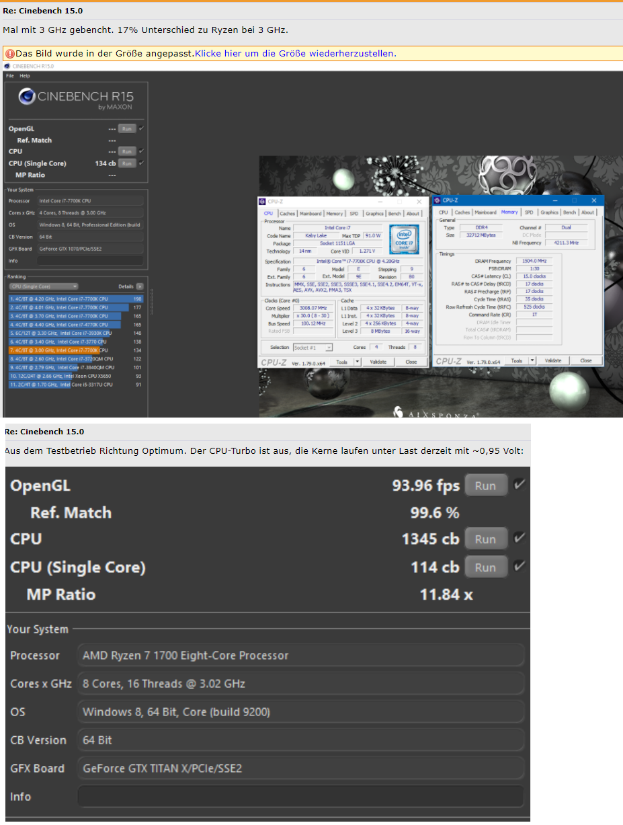Toggle the Single Core 114 cb checkbox
Image resolution: width=623 pixels, height=825 pixels.
pyautogui.click(x=519, y=567)
